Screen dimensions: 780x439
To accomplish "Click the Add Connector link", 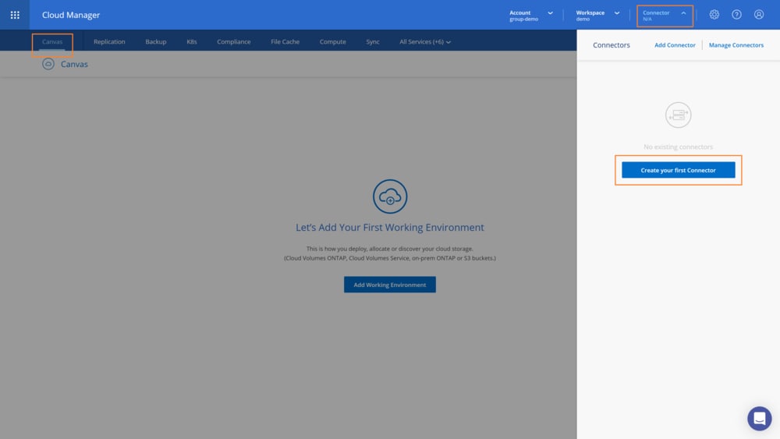I will point(675,45).
